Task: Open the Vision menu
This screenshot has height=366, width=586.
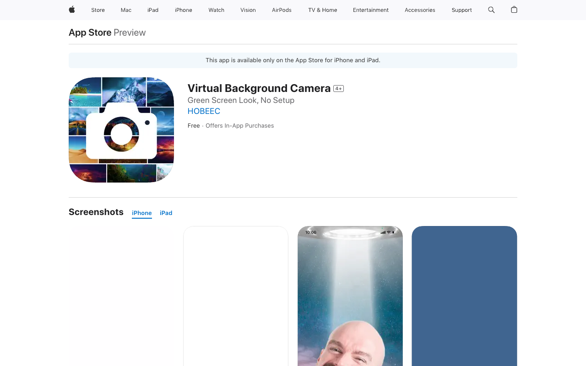Action: pyautogui.click(x=248, y=10)
